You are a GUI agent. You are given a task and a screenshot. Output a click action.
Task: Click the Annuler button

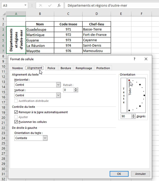(x=140, y=174)
